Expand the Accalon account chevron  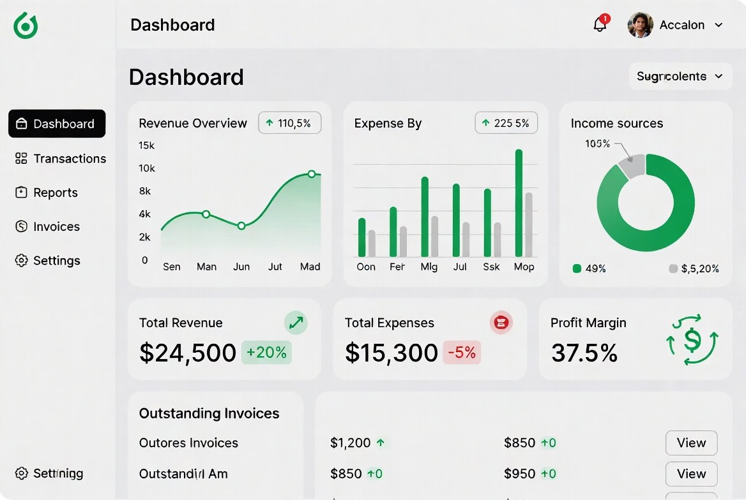719,25
